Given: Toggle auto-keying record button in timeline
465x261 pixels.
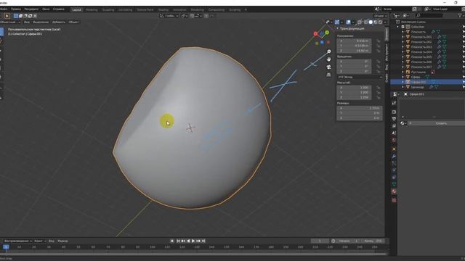Looking at the screenshot, I should (x=172, y=241).
